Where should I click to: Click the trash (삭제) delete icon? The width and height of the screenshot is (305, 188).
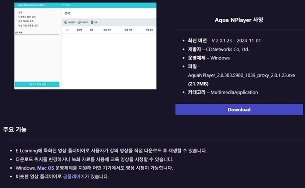click(x=92, y=22)
